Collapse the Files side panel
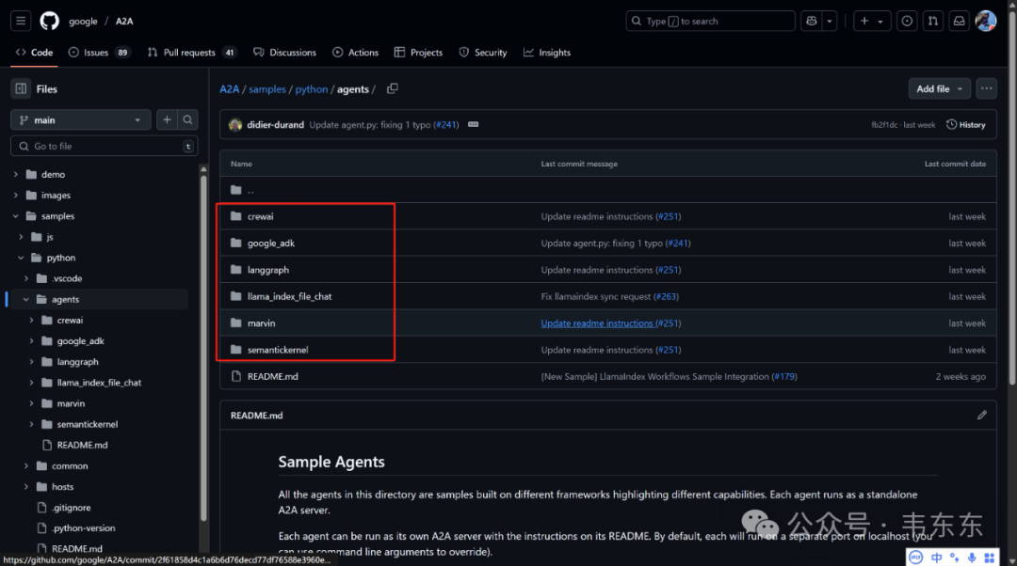 tap(21, 88)
